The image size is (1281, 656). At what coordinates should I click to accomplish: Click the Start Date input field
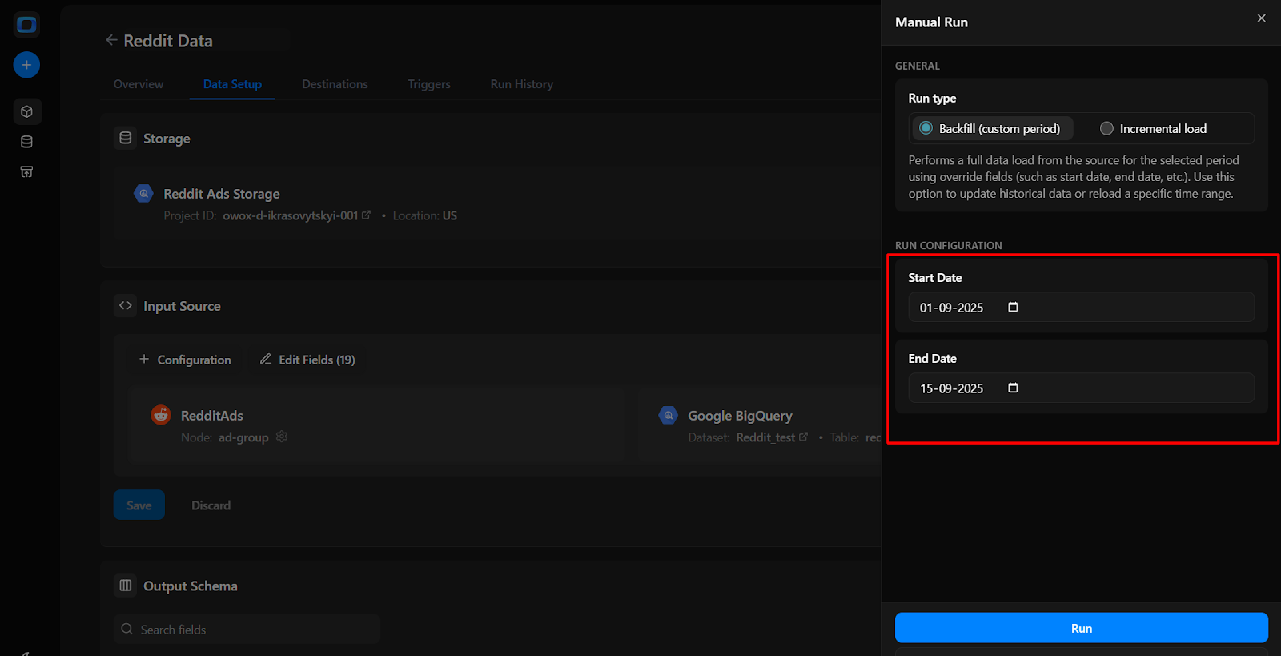(x=1082, y=307)
